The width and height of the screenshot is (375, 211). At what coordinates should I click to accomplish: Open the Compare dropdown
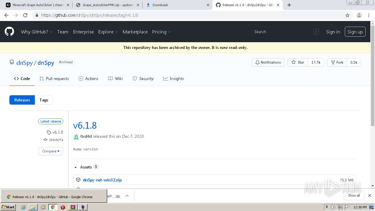point(51,151)
